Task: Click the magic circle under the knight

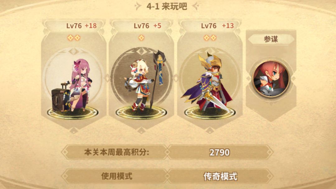Action: 210,112
